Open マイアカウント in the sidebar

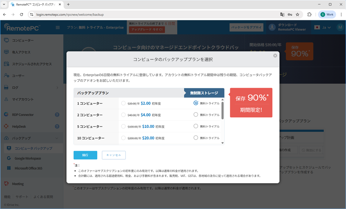point(23,99)
